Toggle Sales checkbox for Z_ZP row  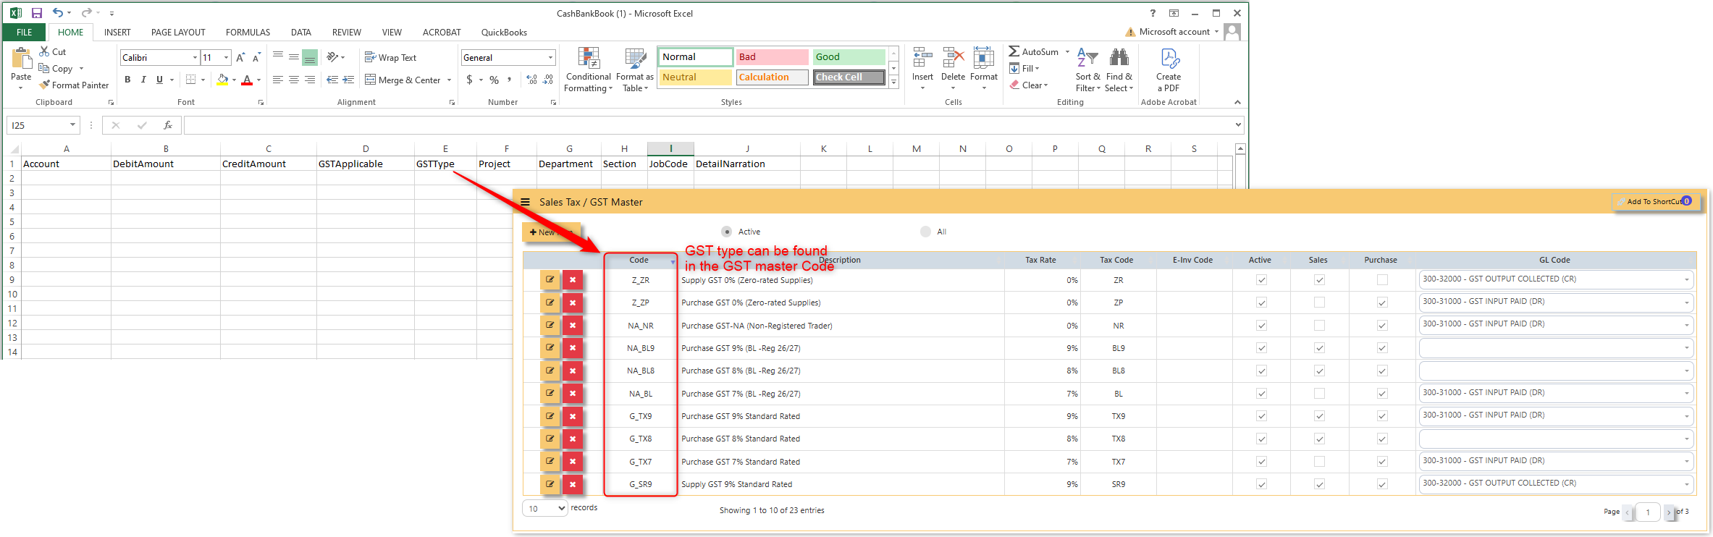(x=1319, y=303)
